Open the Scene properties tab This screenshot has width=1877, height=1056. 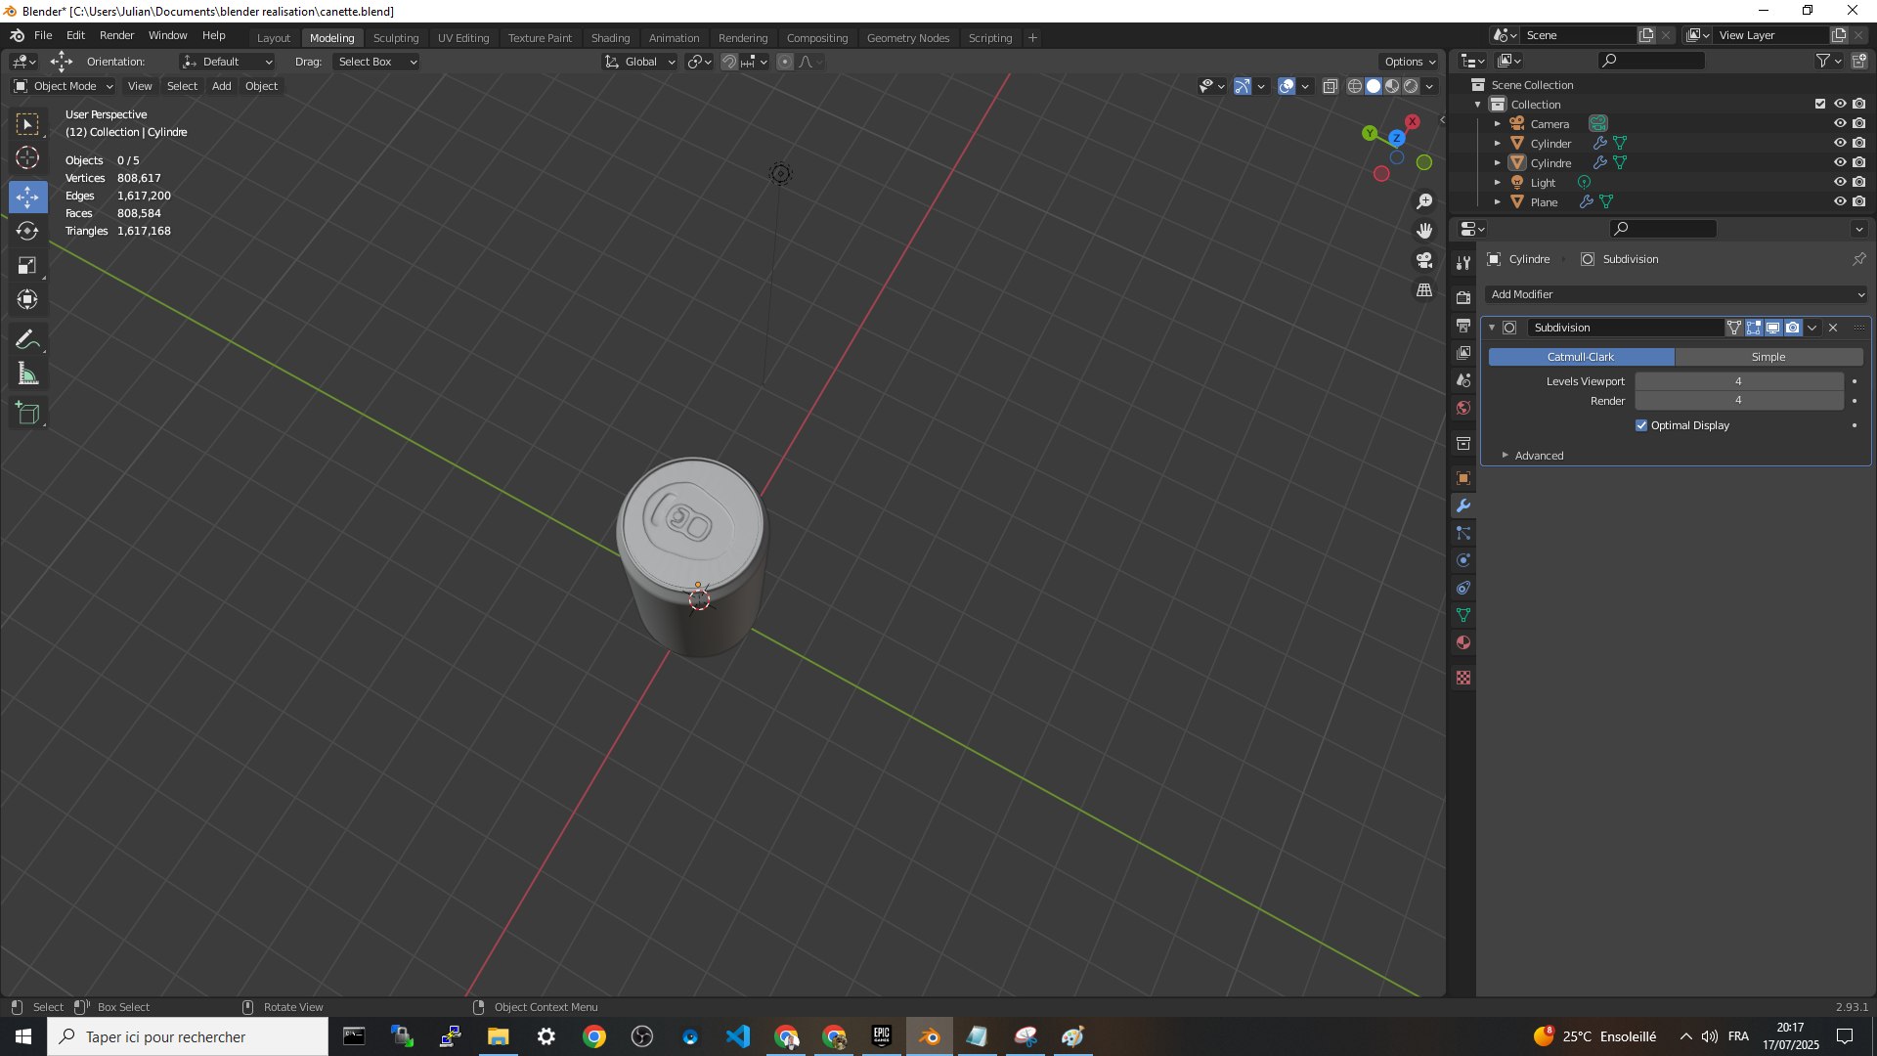click(x=1463, y=379)
